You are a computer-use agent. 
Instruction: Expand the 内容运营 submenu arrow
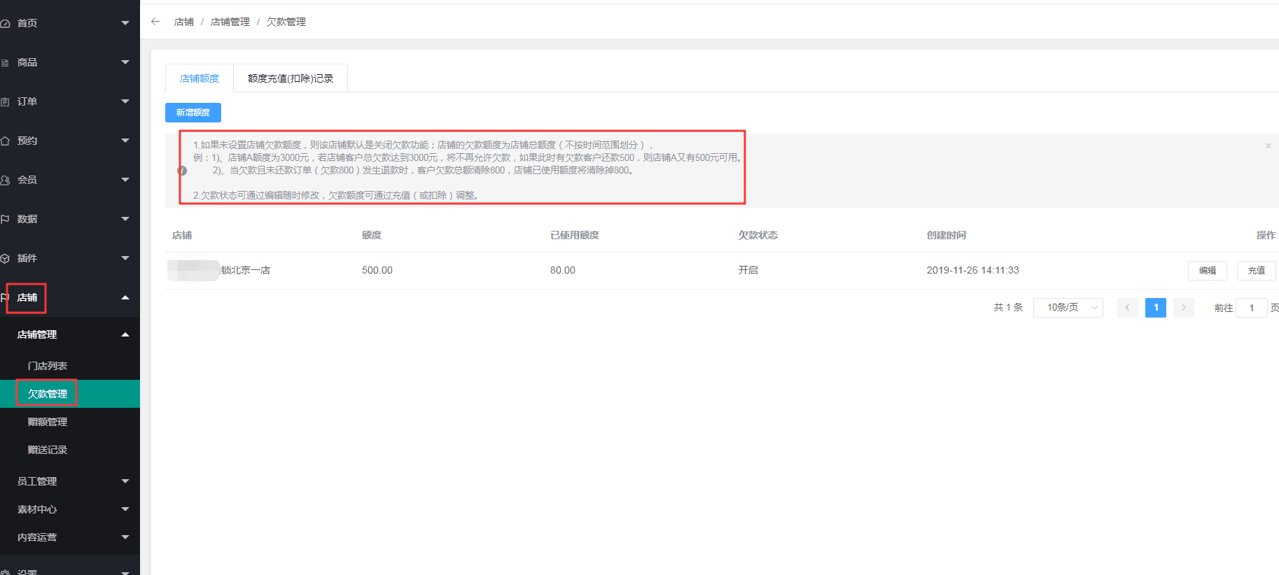pyautogui.click(x=125, y=537)
